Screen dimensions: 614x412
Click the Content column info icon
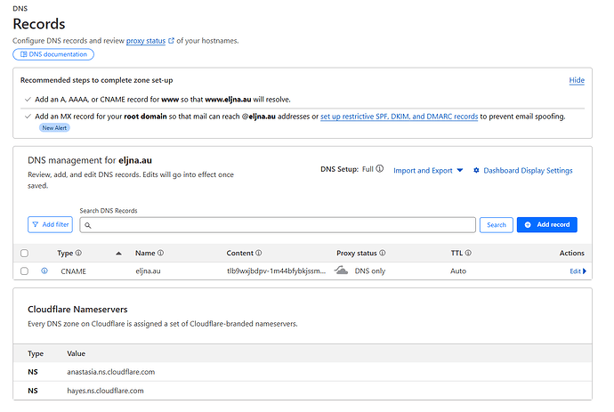click(x=258, y=253)
